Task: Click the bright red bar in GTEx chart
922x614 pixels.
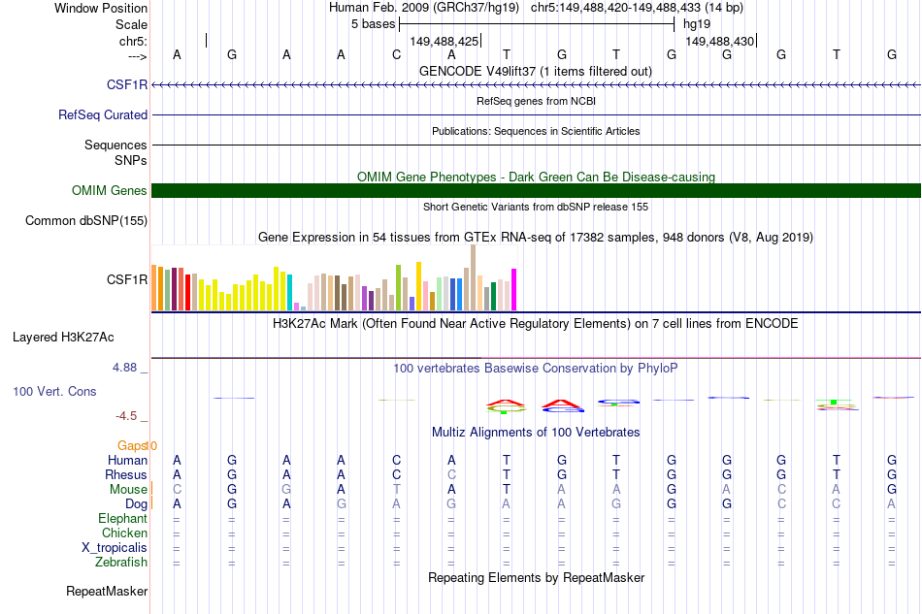Action: point(188,292)
